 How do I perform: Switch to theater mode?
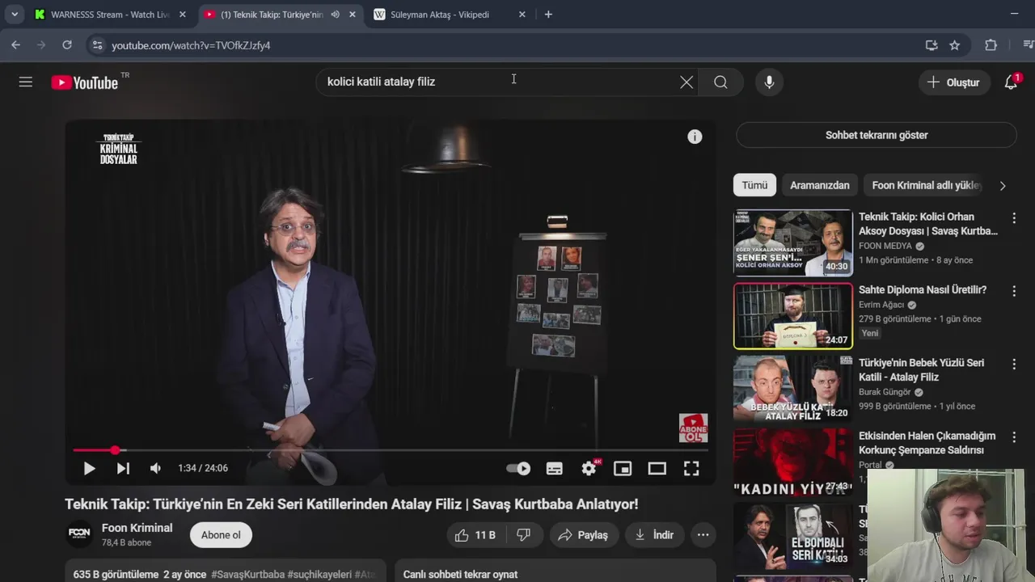(x=657, y=468)
